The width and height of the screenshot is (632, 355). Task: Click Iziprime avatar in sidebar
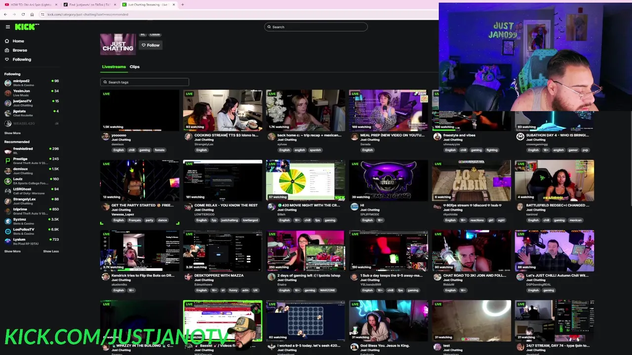point(7,211)
